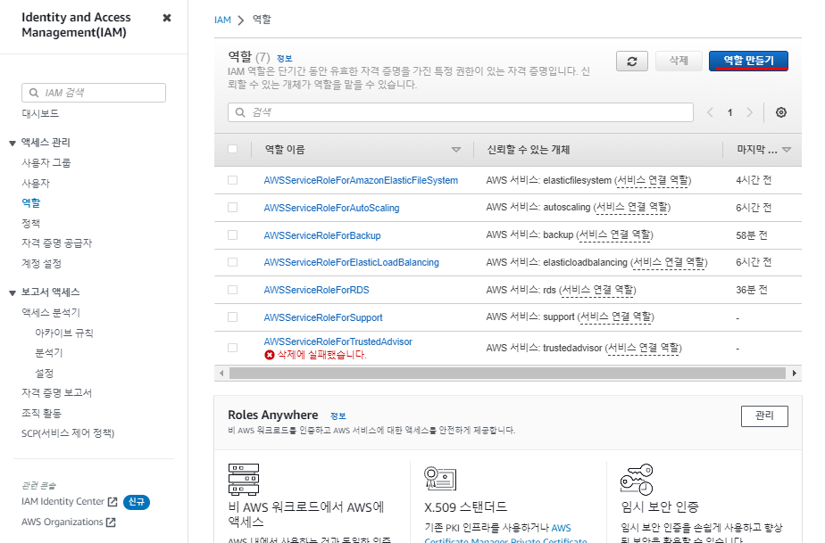Click the refresh roles icon button
825x543 pixels.
click(631, 61)
